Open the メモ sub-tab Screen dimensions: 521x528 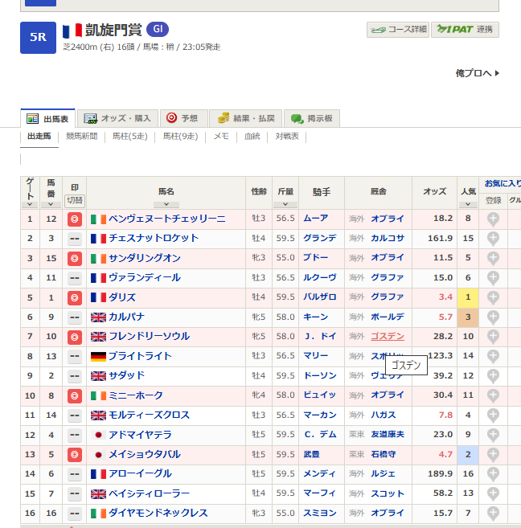pos(221,137)
